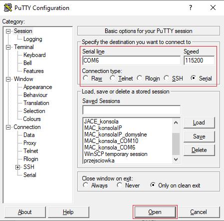Click the Help button

(x=68, y=212)
